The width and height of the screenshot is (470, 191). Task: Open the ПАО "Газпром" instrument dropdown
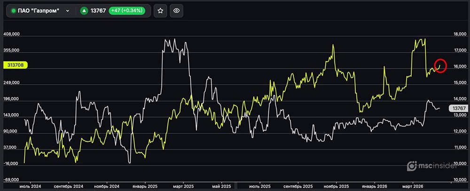41,11
